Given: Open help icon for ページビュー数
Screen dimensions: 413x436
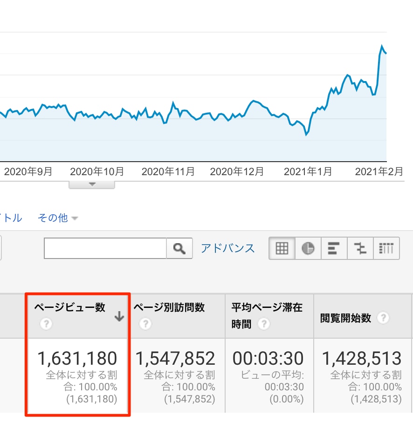Looking at the screenshot, I should [x=46, y=324].
